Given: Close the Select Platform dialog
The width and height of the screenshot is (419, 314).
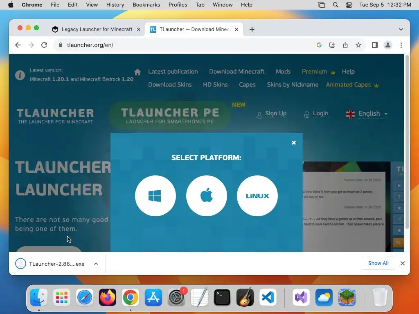Looking at the screenshot, I should point(294,143).
